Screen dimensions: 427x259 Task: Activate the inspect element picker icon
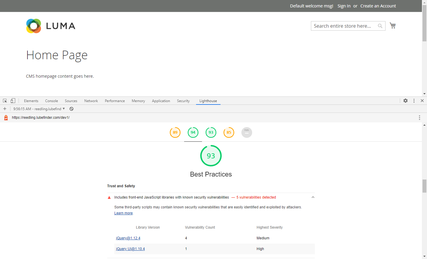pyautogui.click(x=5, y=101)
